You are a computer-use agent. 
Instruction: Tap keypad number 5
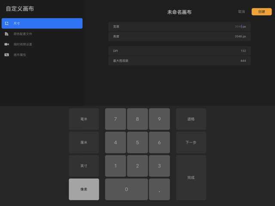(137, 142)
